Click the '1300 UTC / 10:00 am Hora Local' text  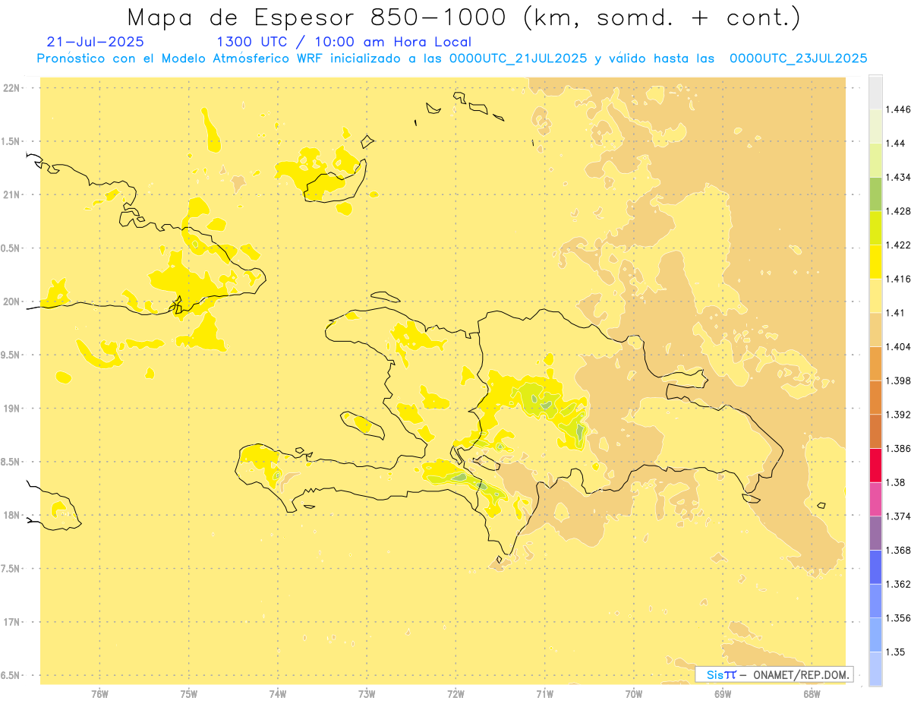(x=344, y=42)
